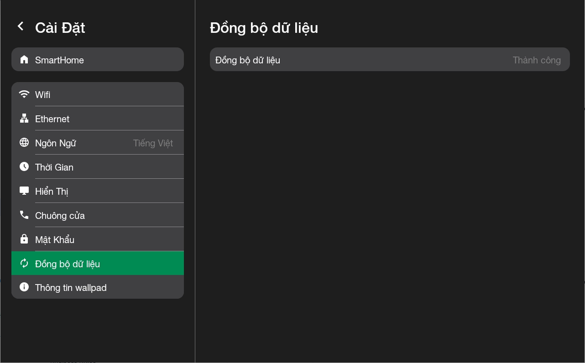Click the info icon for Thông tin wallpad

click(24, 287)
